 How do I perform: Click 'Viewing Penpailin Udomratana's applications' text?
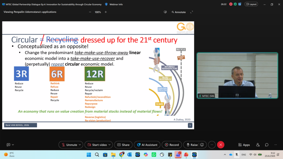30,12
